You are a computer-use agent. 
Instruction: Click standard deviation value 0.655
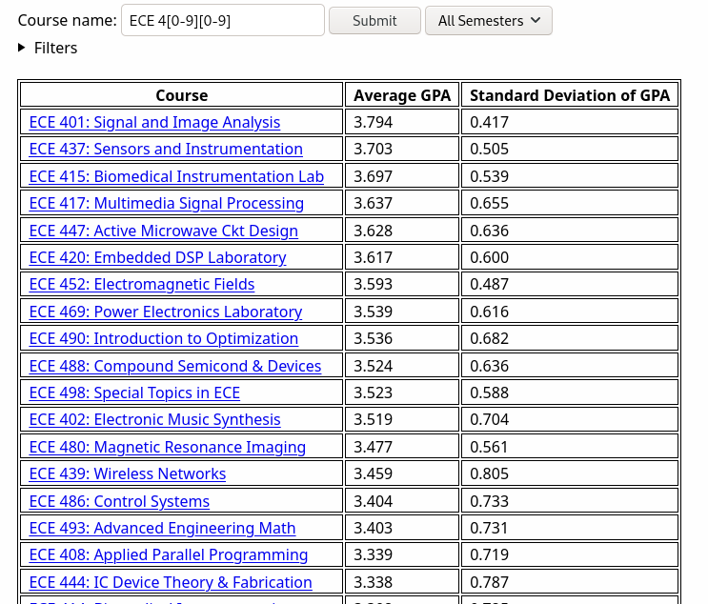tap(490, 203)
